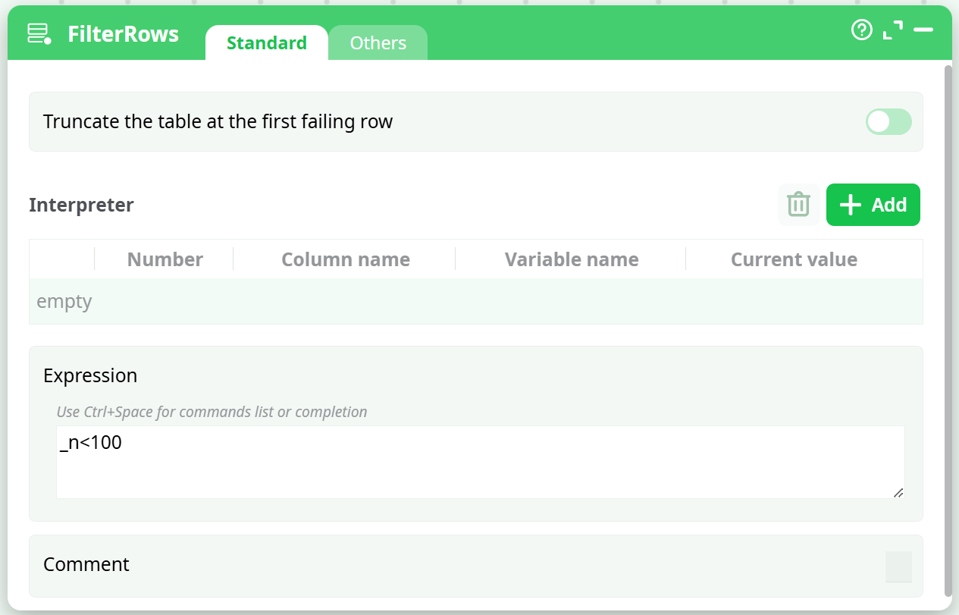This screenshot has height=615, width=959.
Task: Click the Variable name header
Action: pos(571,259)
